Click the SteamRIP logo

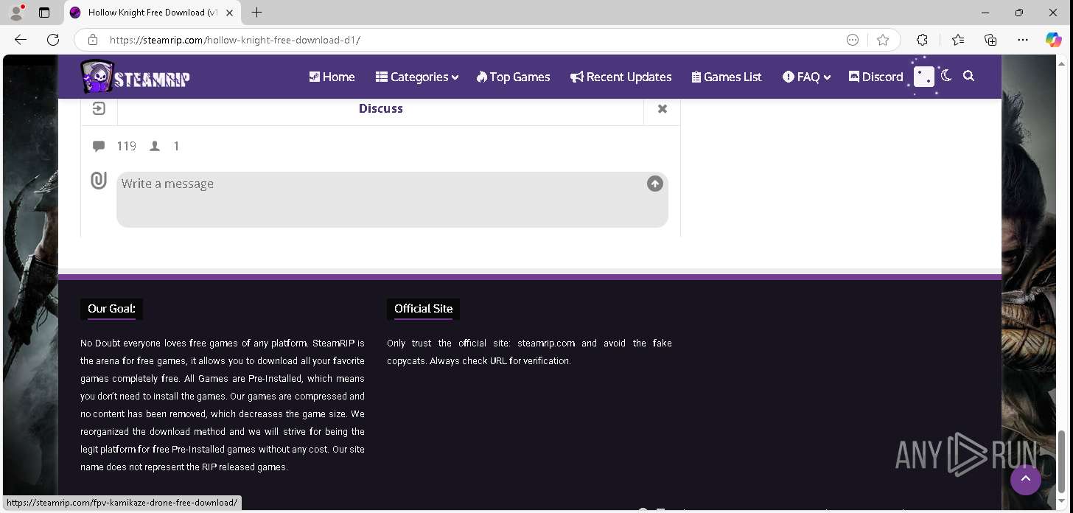point(135,77)
